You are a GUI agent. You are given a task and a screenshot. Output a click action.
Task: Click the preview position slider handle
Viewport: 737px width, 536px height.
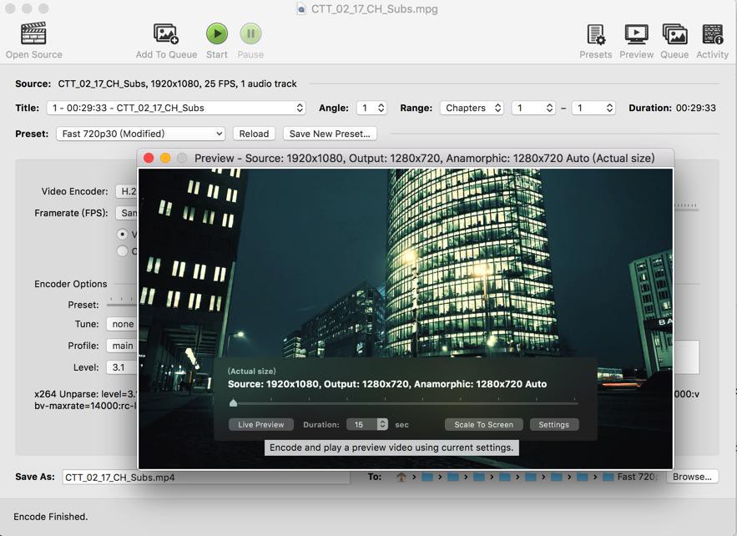[233, 403]
